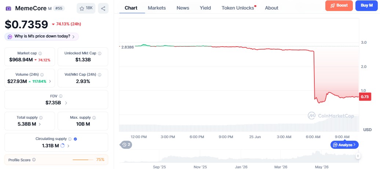This screenshot has height=169, width=380.
Task: Click info icon beside Unlocked Mkt Cap
Action: click(x=100, y=53)
